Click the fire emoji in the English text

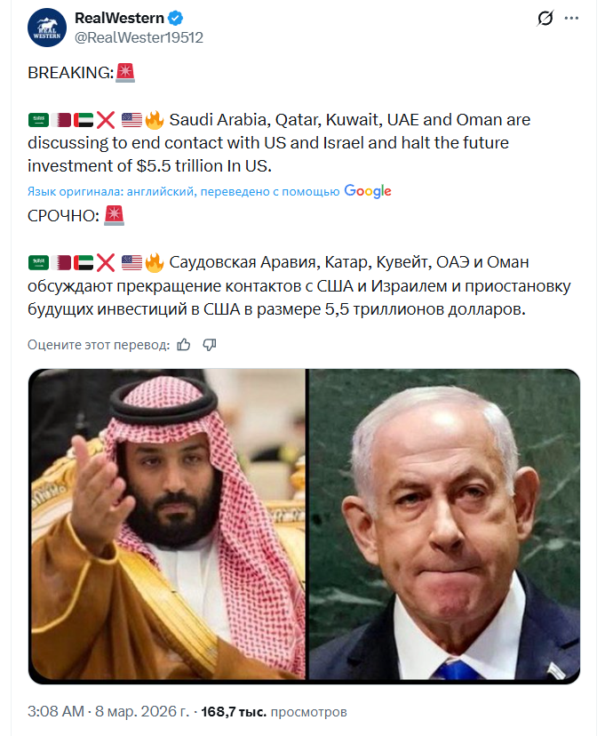click(x=154, y=120)
